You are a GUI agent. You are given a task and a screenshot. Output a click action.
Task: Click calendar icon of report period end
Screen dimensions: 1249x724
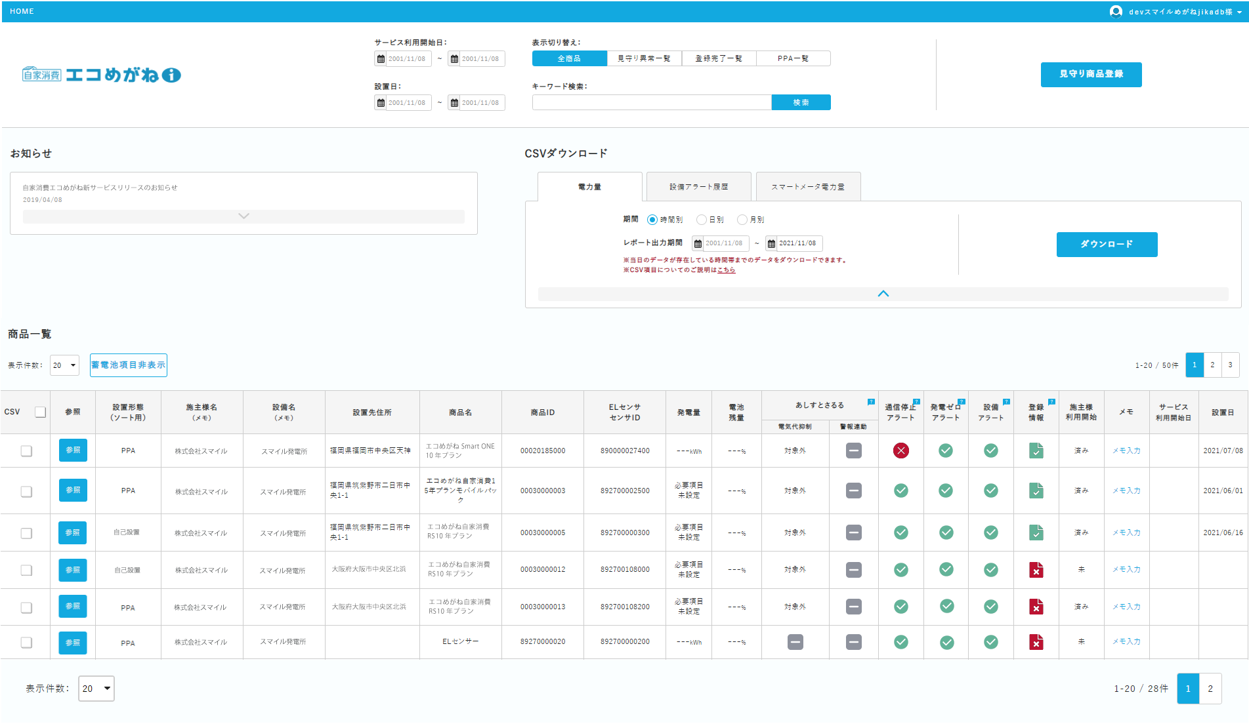point(771,243)
